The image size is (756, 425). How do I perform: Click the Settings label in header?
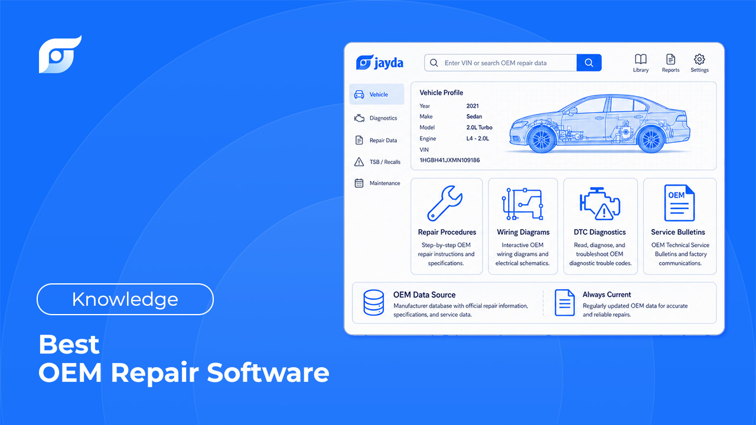[699, 70]
